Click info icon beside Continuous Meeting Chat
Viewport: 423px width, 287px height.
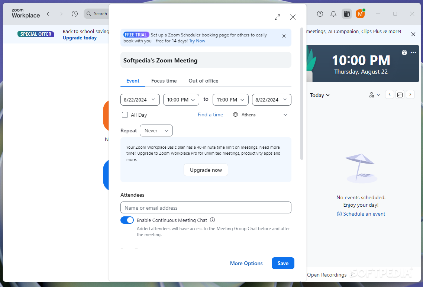213,220
